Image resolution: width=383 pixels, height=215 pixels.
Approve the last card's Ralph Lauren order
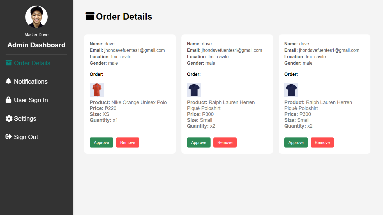coord(296,142)
